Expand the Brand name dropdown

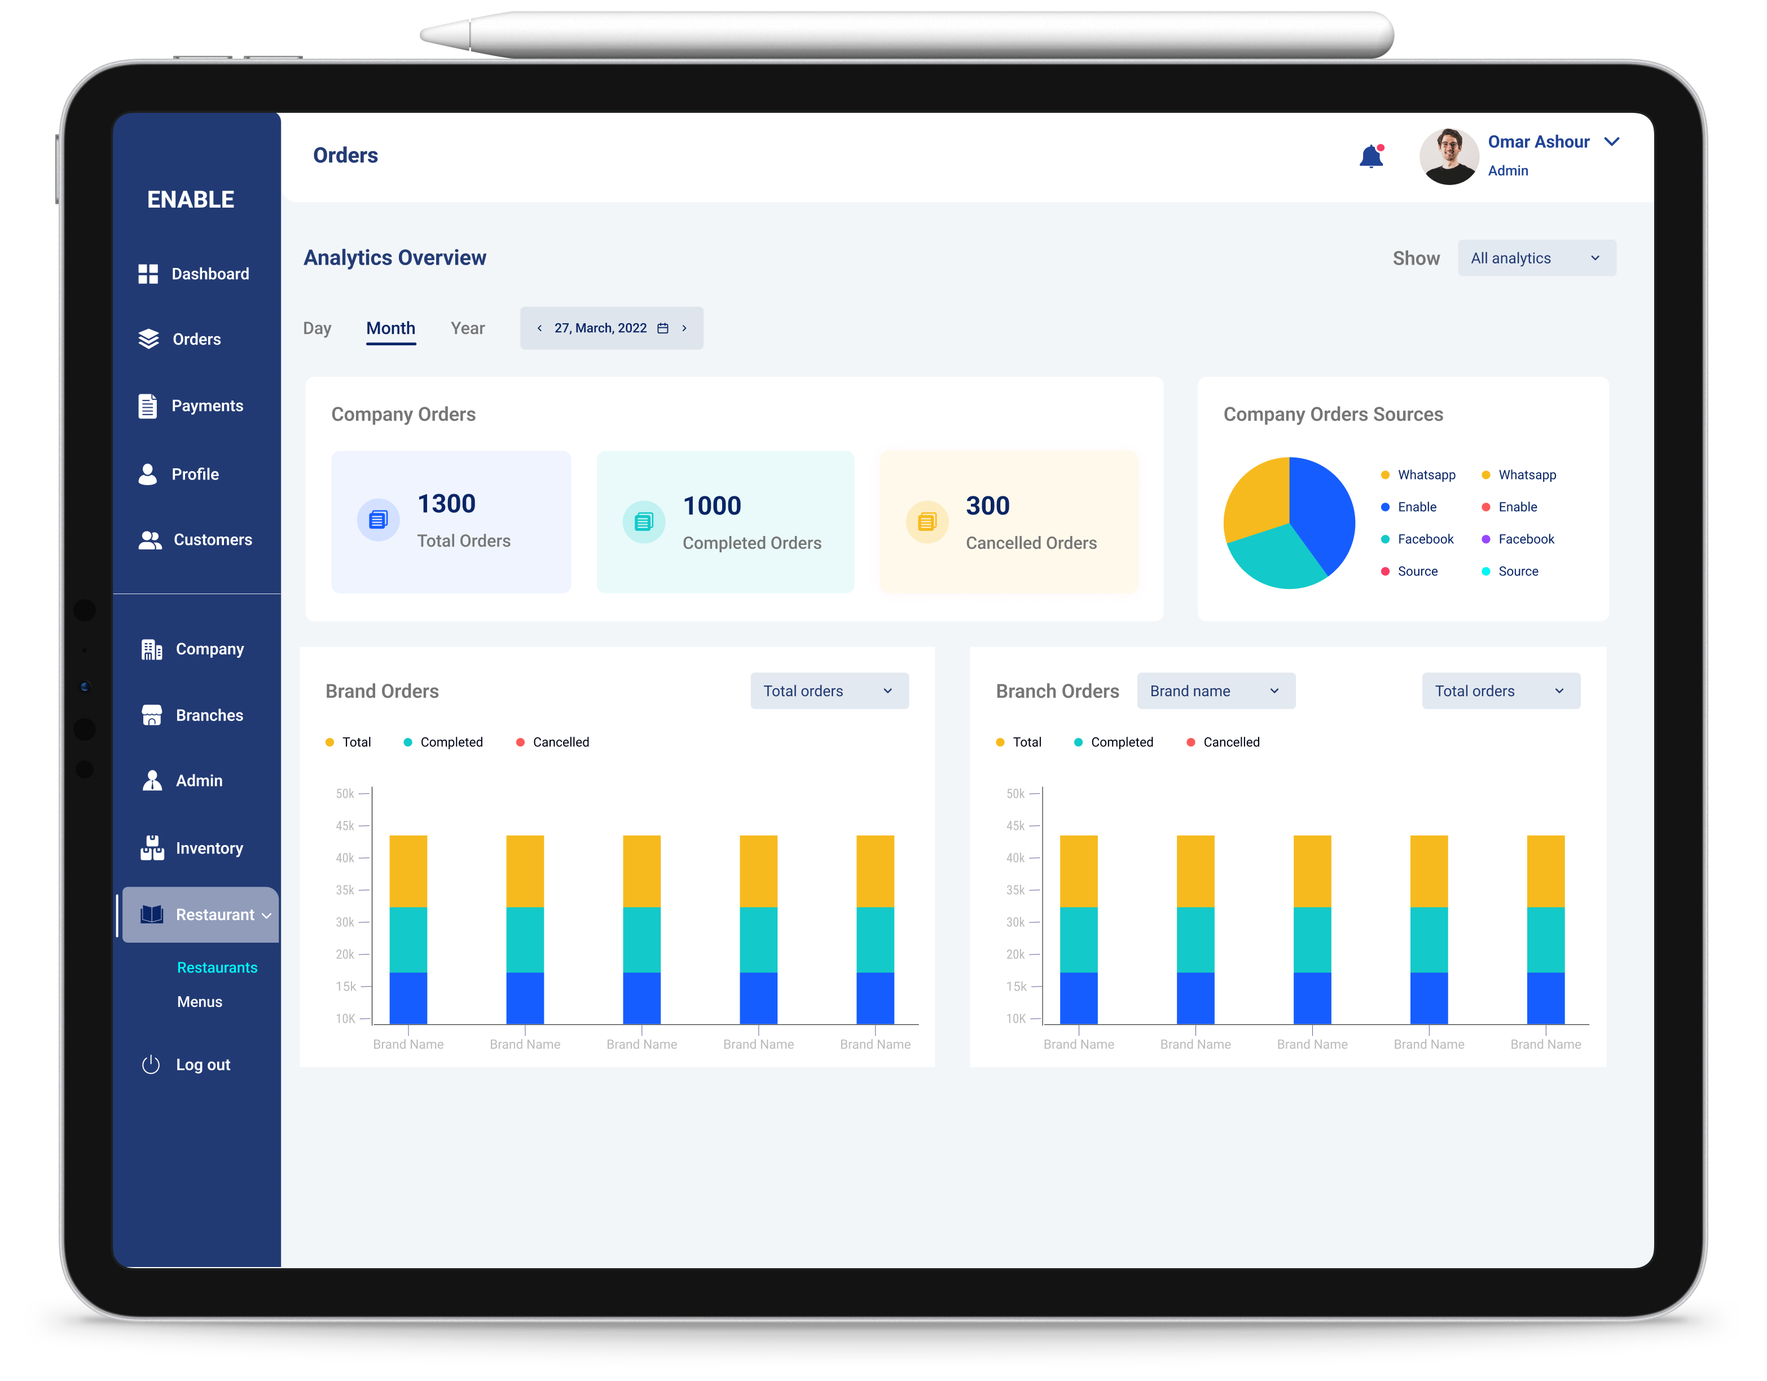(1215, 692)
